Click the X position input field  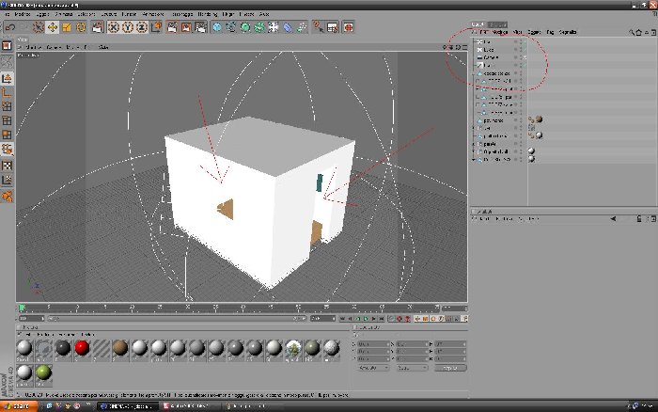[372, 344]
